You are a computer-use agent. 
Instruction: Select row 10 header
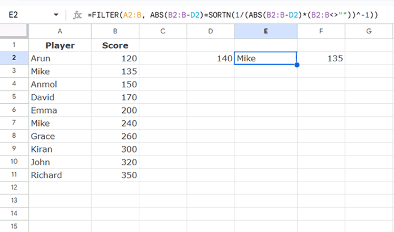pyautogui.click(x=14, y=162)
